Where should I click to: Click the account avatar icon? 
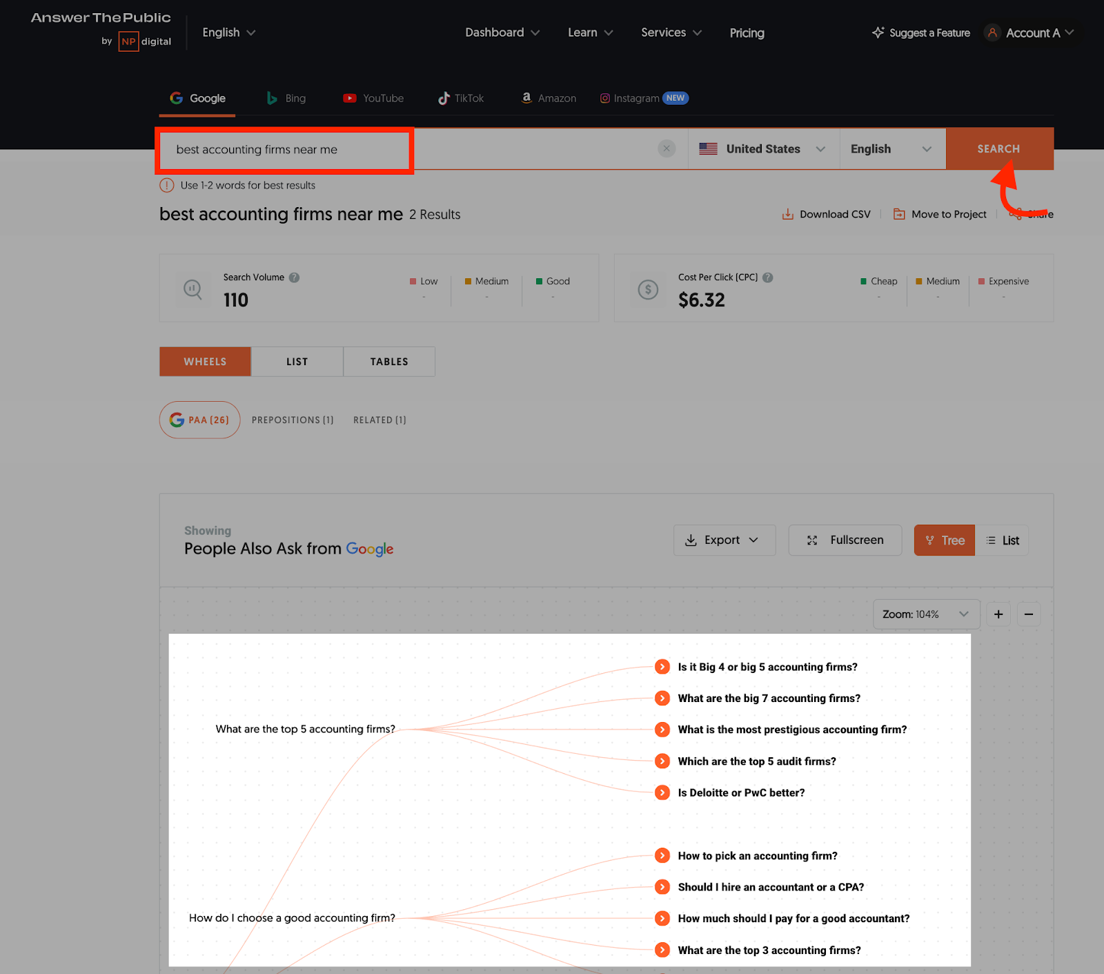click(992, 32)
